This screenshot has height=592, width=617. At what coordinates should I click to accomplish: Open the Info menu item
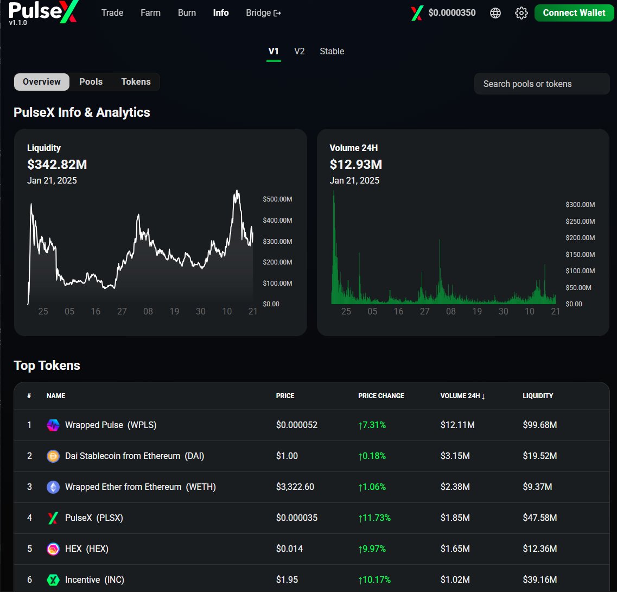click(221, 12)
